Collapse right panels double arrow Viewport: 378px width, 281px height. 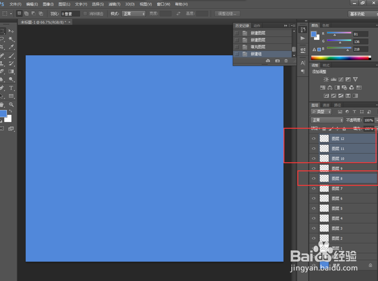click(306, 21)
